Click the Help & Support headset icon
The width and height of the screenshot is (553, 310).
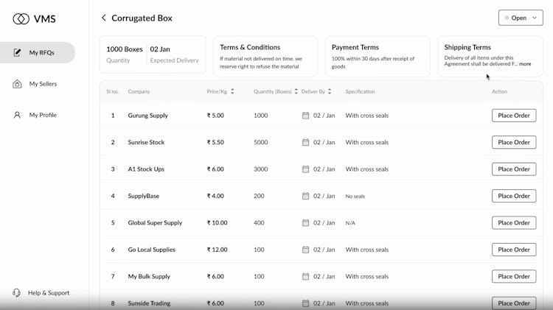[x=17, y=293]
